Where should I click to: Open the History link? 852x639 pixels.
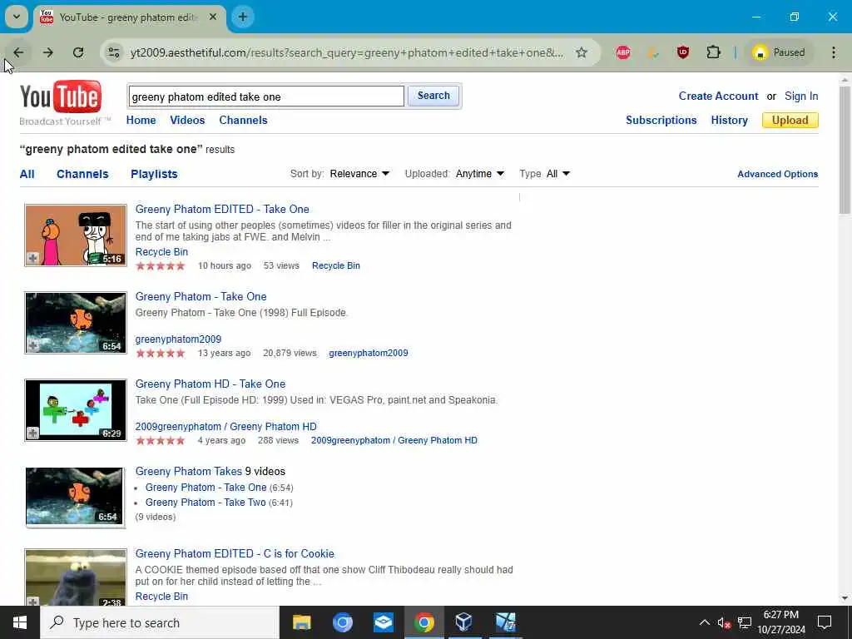click(x=729, y=120)
